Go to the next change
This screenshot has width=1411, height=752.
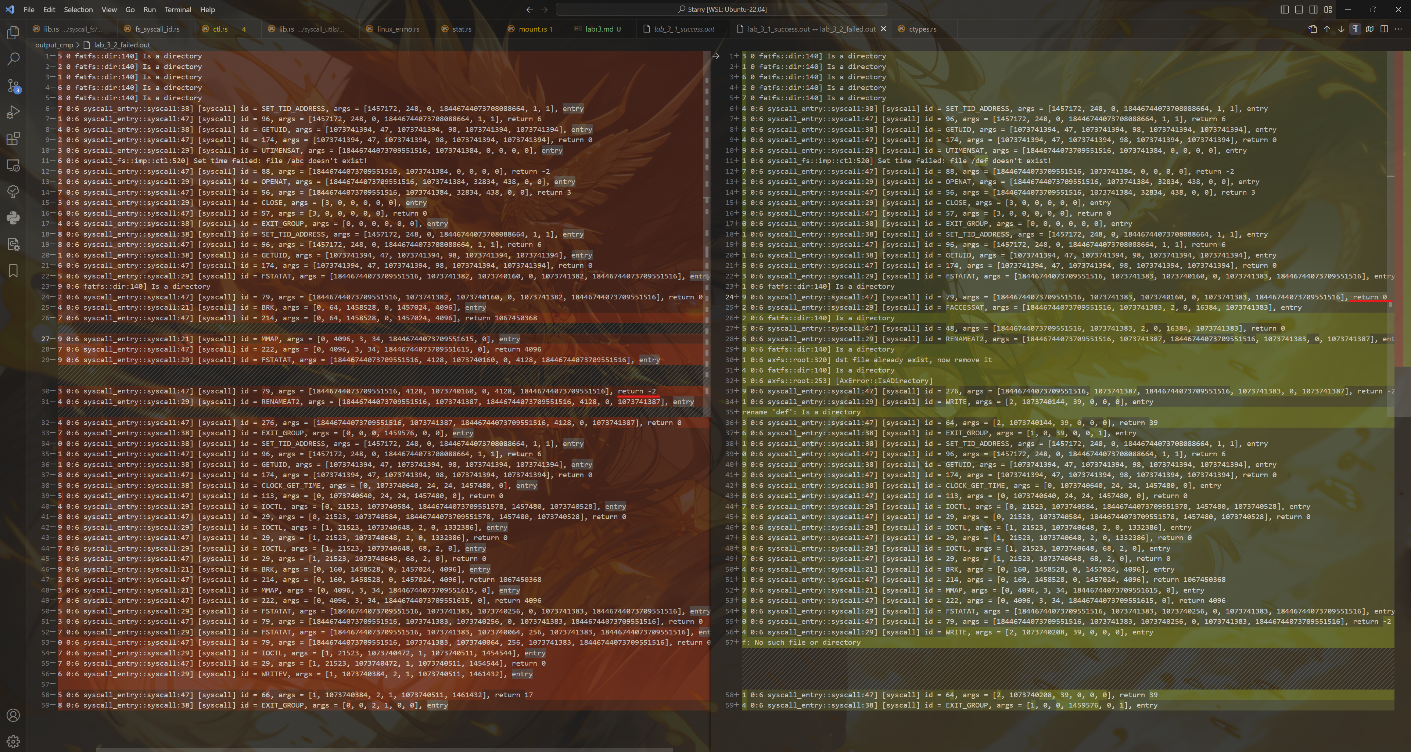[x=1341, y=29]
